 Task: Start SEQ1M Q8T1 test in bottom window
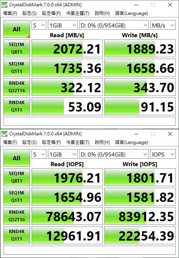pos(17,177)
